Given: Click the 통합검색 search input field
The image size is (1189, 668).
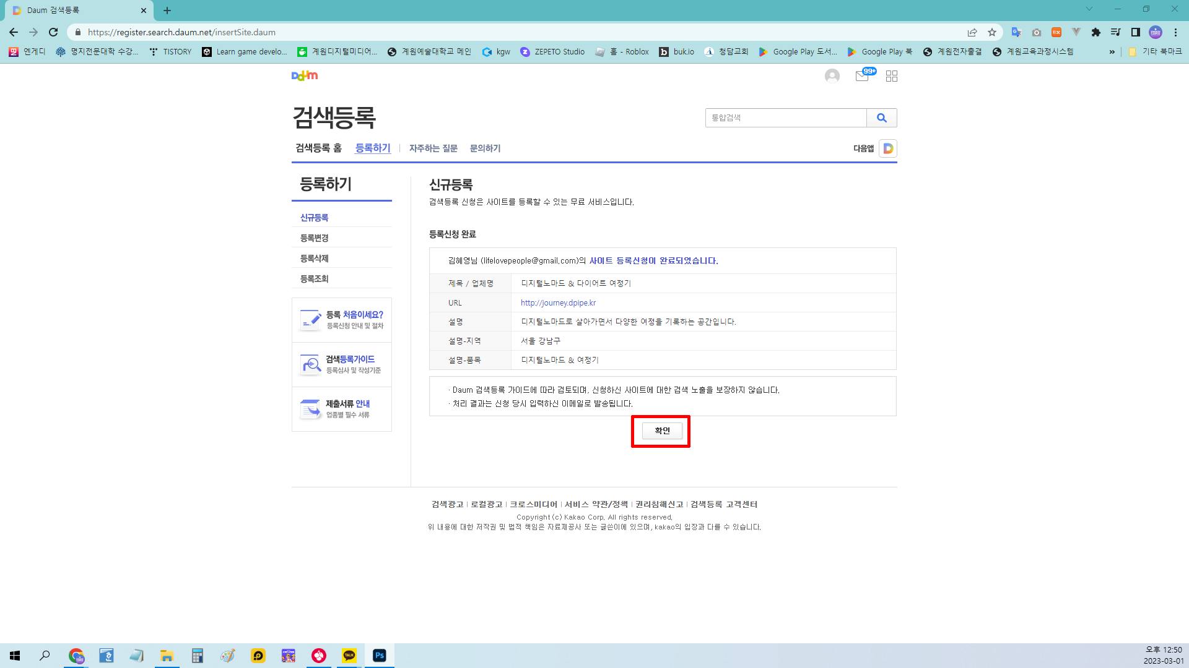Looking at the screenshot, I should 785,118.
